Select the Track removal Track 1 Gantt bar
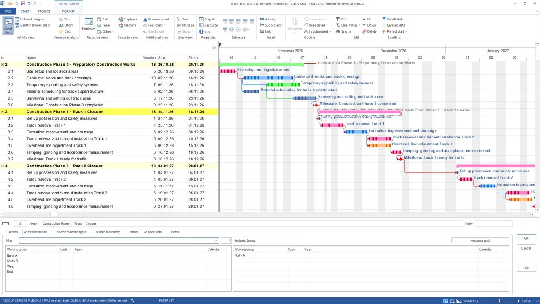The width and height of the screenshot is (540, 304). point(332,125)
